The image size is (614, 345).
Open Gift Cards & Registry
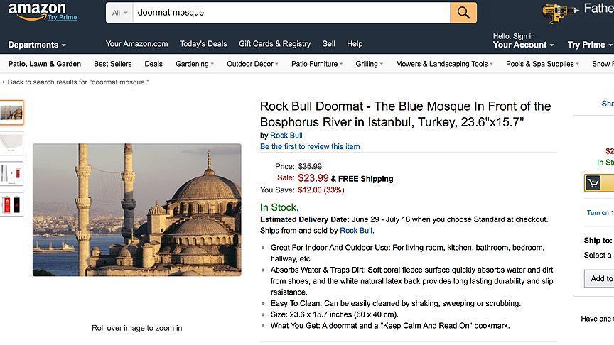click(x=274, y=44)
